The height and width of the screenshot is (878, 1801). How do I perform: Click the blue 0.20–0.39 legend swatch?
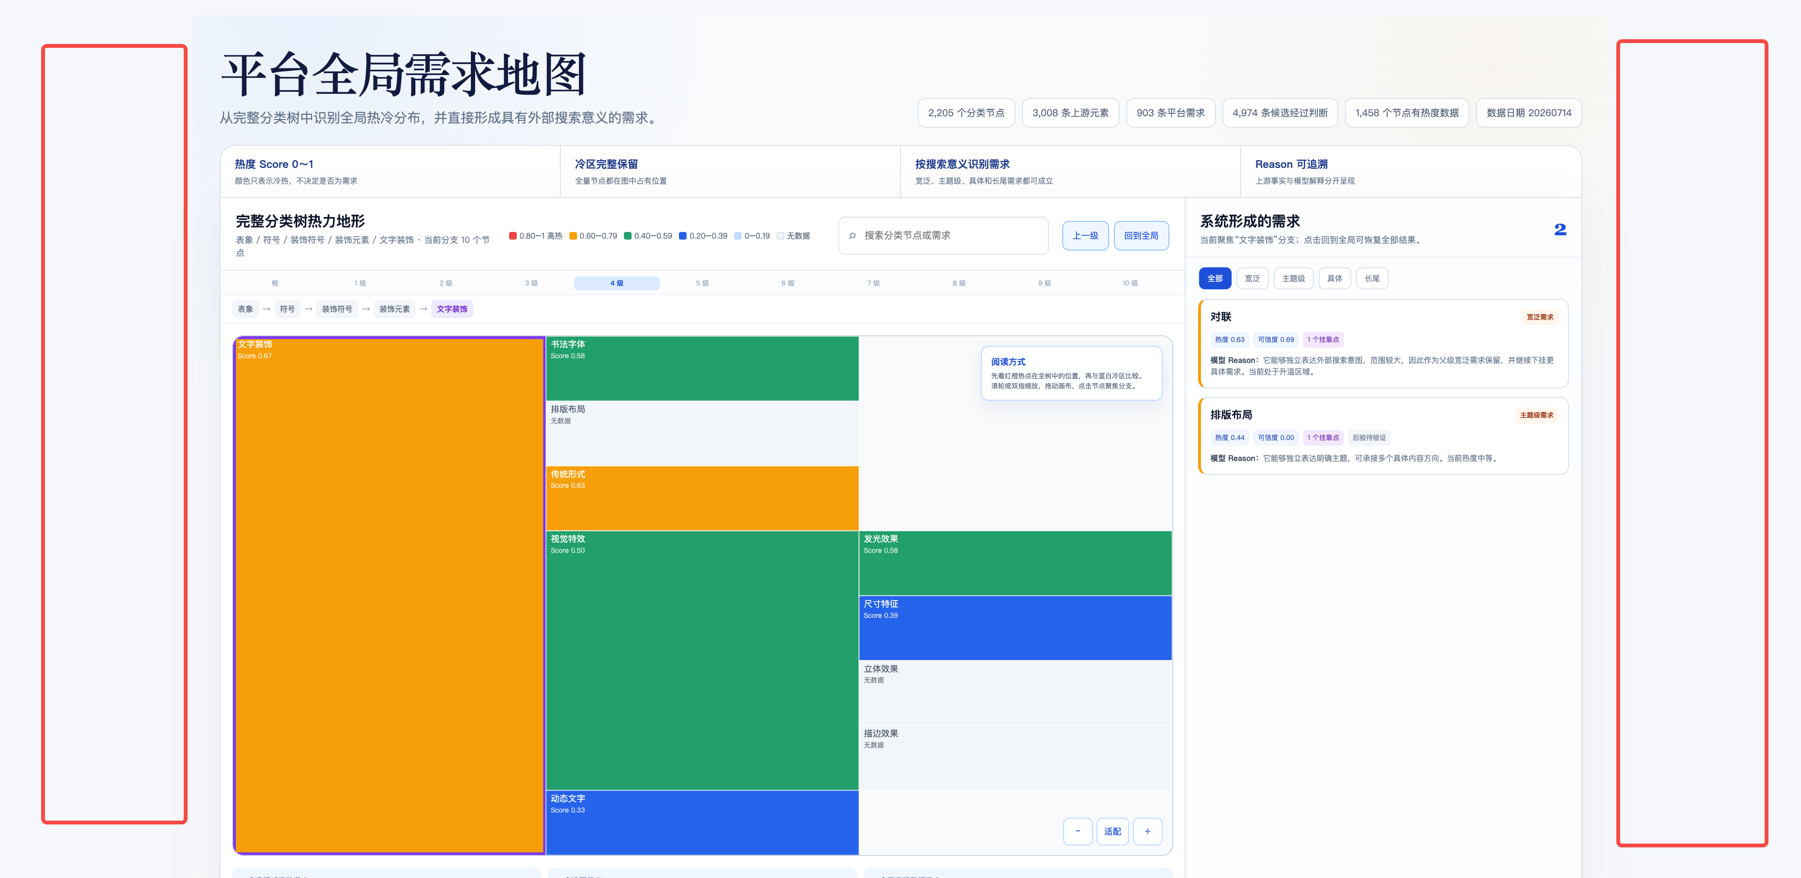point(683,236)
